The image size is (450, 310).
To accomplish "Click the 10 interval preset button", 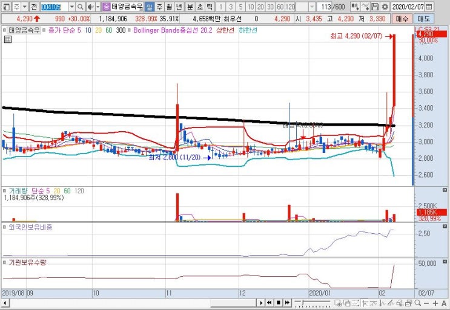I will (x=251, y=7).
